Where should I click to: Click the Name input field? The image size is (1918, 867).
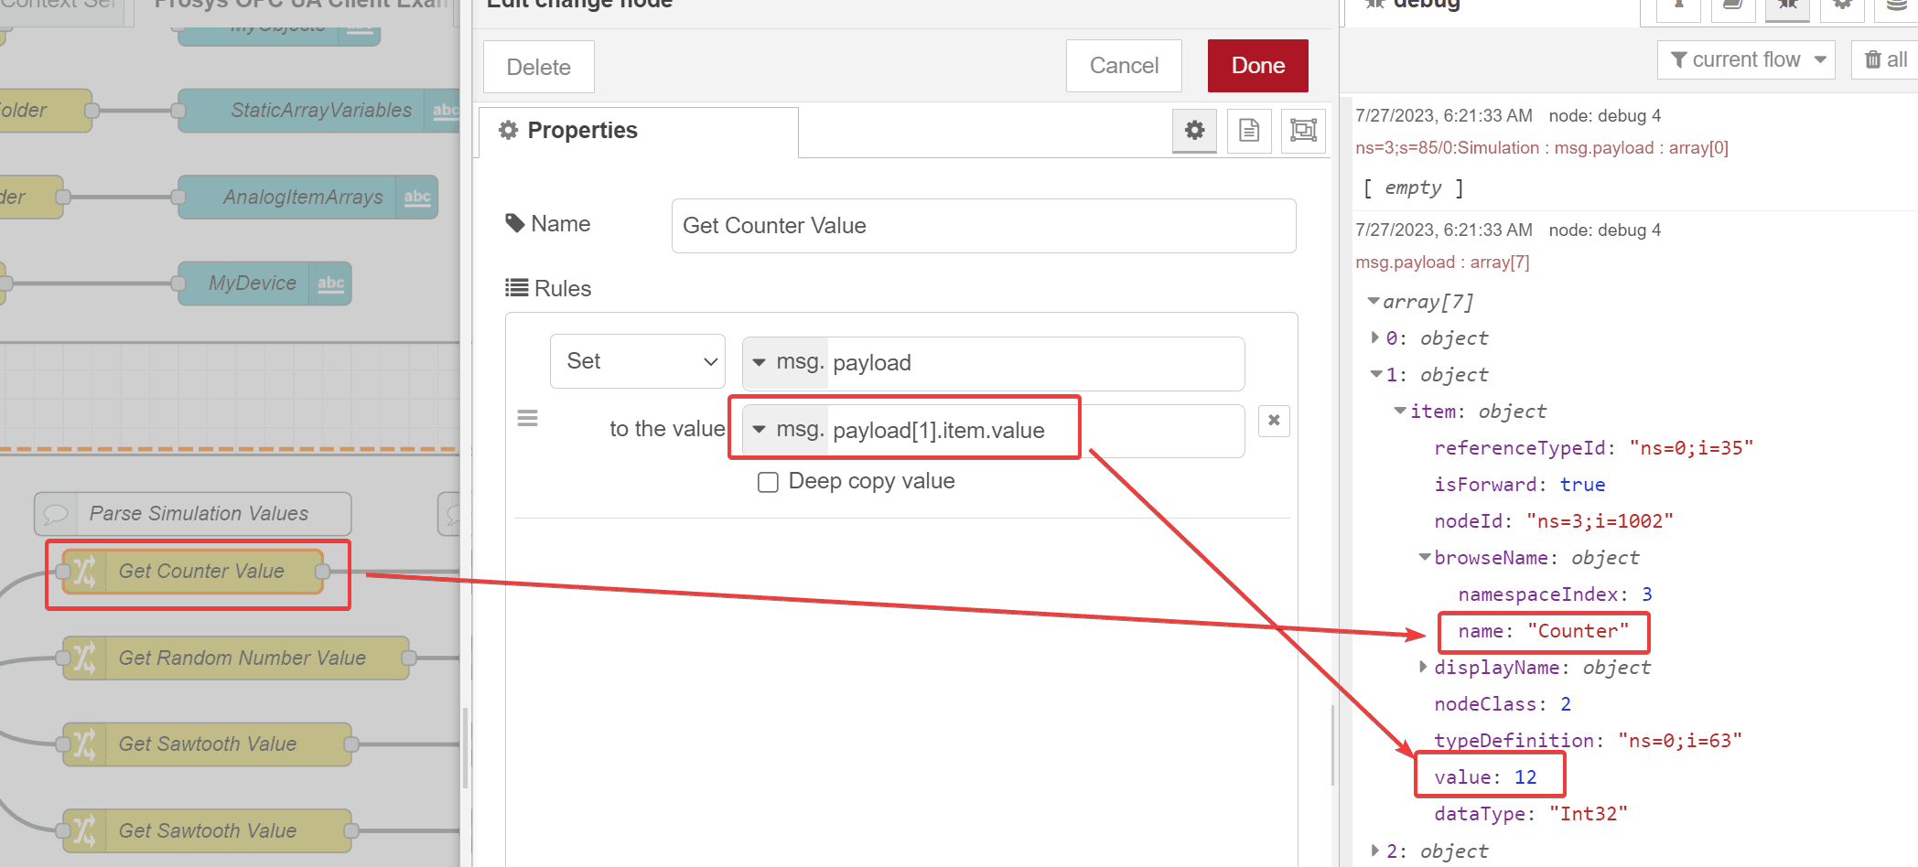(983, 226)
